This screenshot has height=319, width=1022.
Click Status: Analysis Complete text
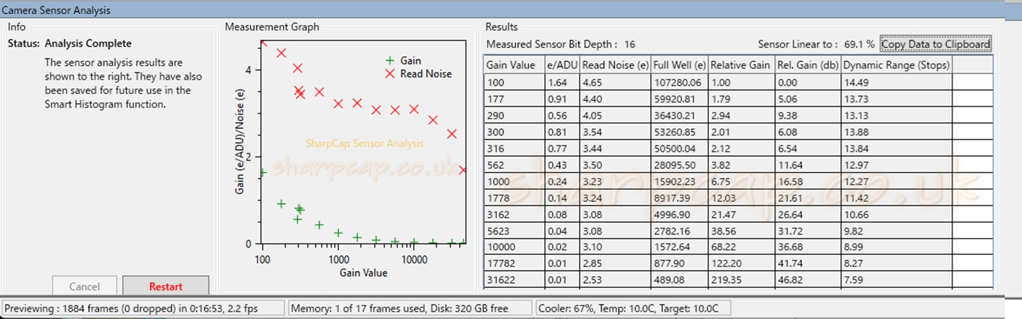[69, 43]
